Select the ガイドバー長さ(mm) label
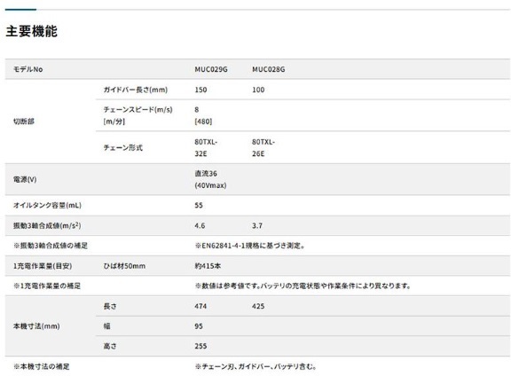The image size is (511, 376). coord(136,90)
